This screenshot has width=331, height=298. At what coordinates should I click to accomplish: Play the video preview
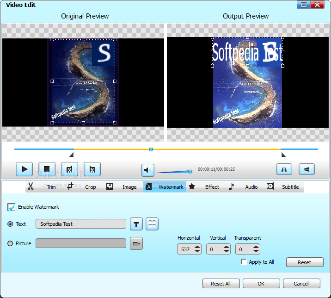pos(25,169)
